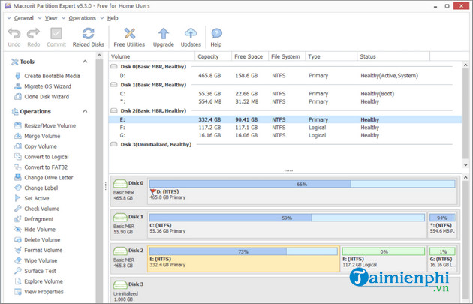Image resolution: width=473 pixels, height=304 pixels.
Task: Select the *: (NTFS) 94% partition block
Action: (442, 225)
